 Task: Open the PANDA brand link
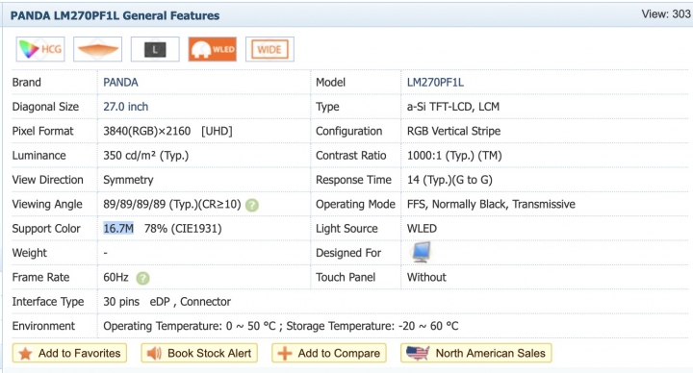coord(120,83)
